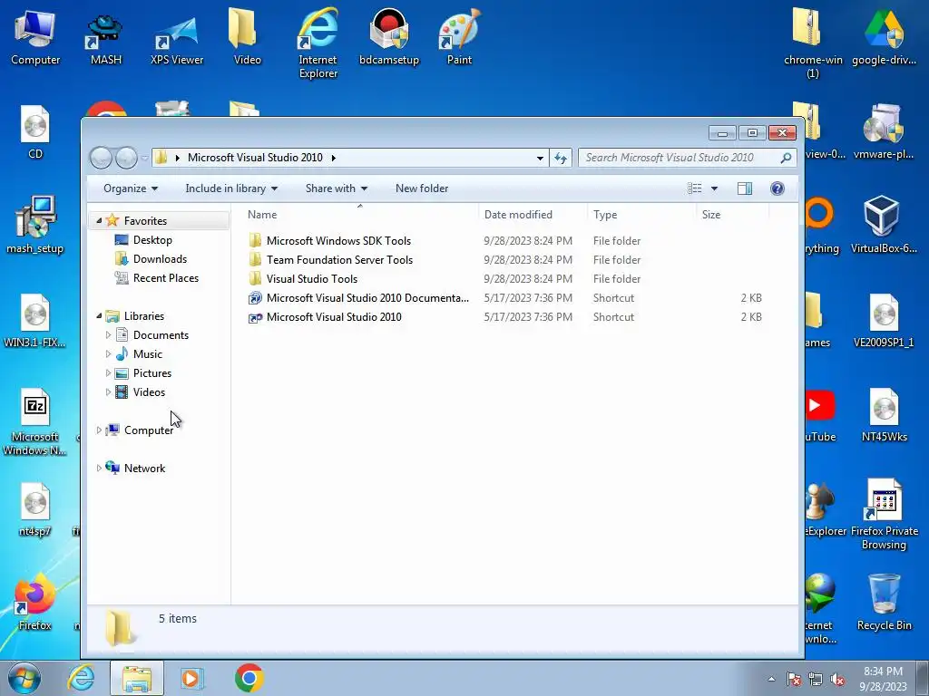Launch Internet Explorer from taskbar
The height and width of the screenshot is (696, 929).
81,678
